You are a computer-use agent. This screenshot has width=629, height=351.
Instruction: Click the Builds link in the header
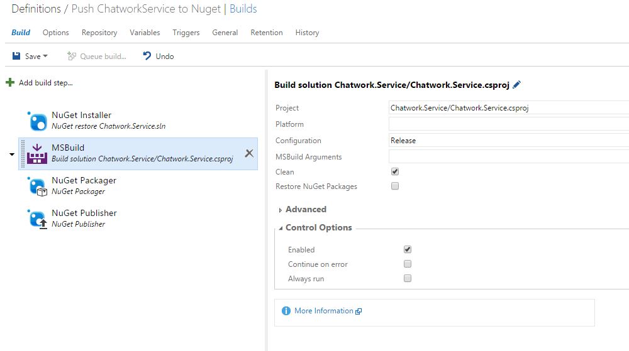243,9
